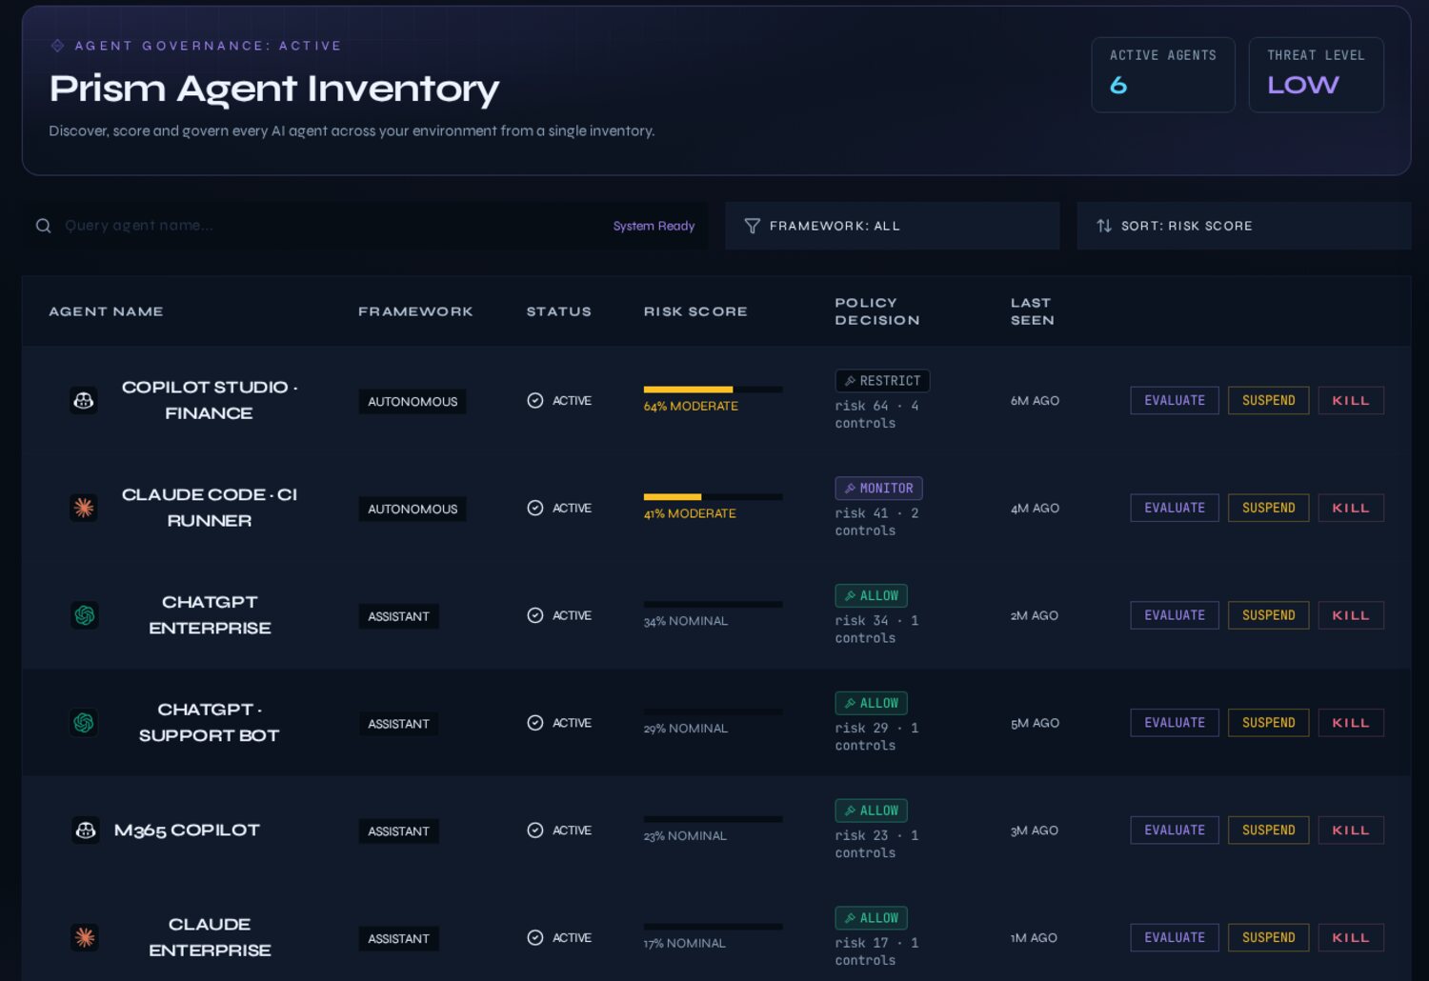Suspend the M365 Copilot agent
Viewport: 1429px width, 981px height.
(1269, 831)
